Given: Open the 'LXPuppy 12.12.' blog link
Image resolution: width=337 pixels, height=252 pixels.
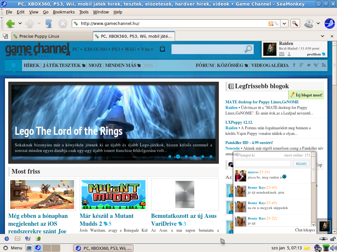Looking at the screenshot, I should tap(239, 122).
